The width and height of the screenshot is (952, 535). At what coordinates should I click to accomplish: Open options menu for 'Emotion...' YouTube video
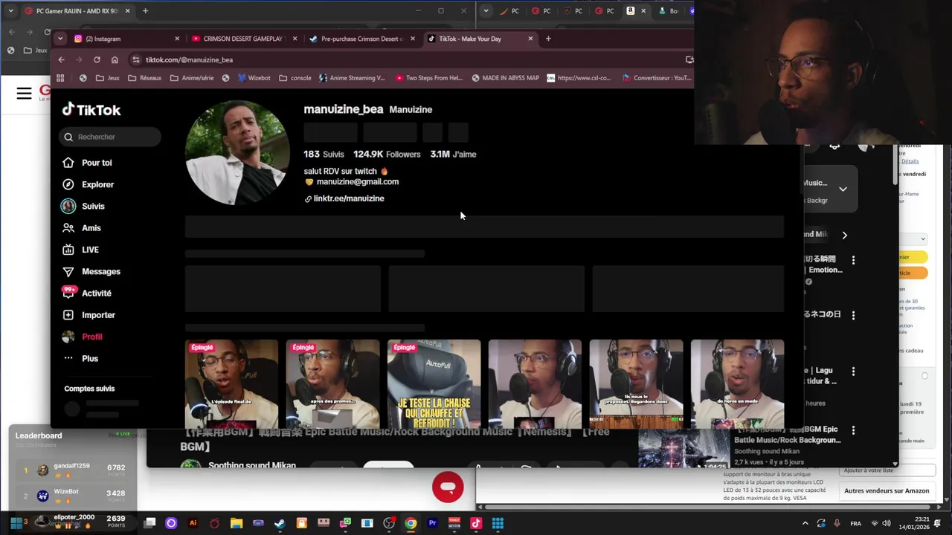click(x=853, y=260)
